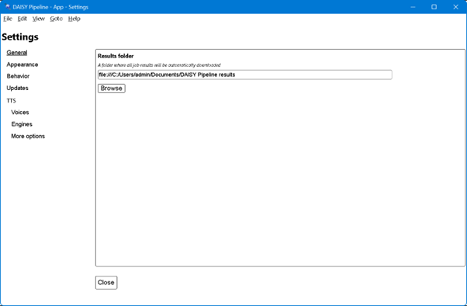Go to Appearance settings
The width and height of the screenshot is (467, 306).
click(22, 64)
